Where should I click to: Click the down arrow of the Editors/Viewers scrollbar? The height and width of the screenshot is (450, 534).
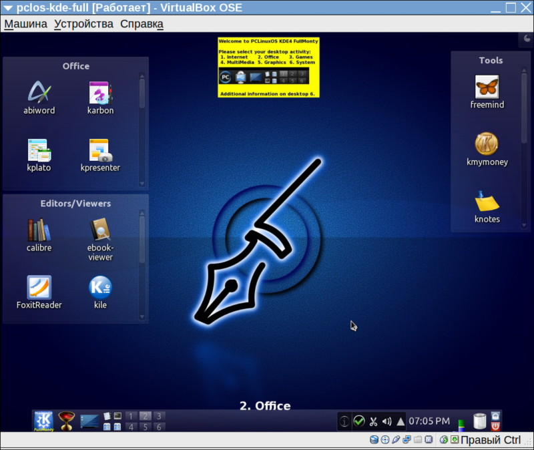pyautogui.click(x=142, y=317)
